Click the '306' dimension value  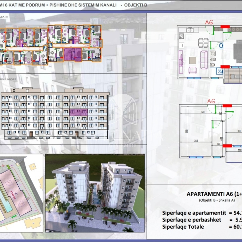(x=239, y=131)
